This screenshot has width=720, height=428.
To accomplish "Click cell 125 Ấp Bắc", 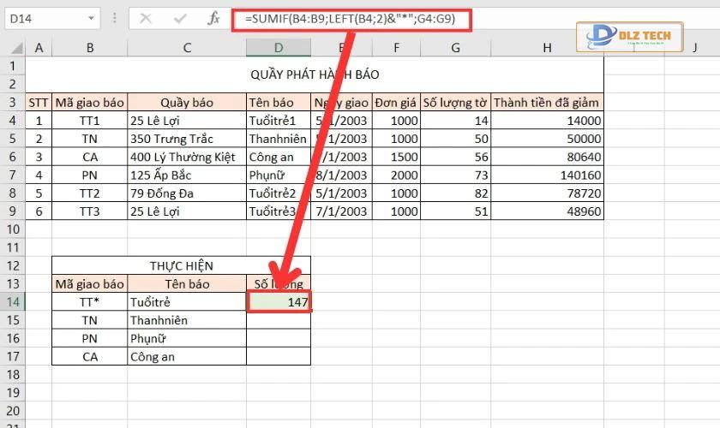I will [x=187, y=175].
